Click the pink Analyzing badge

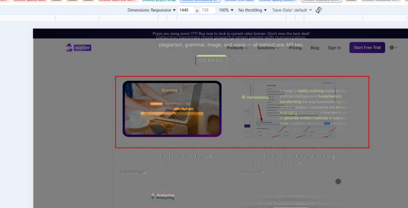[163, 195]
